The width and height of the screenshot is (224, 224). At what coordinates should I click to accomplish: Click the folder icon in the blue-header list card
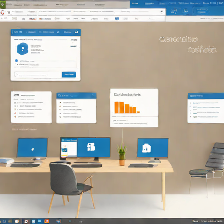click(93, 95)
